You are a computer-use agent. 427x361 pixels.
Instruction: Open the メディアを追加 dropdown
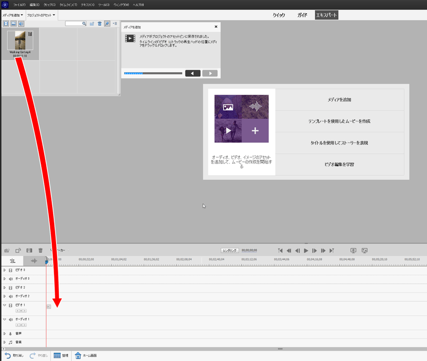coord(13,15)
